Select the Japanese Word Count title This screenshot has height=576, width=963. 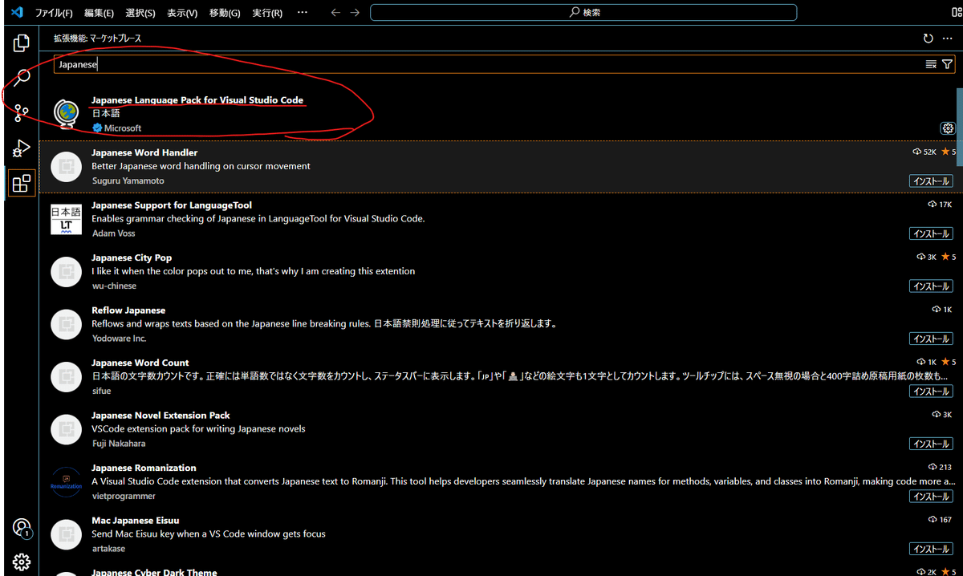(x=140, y=363)
